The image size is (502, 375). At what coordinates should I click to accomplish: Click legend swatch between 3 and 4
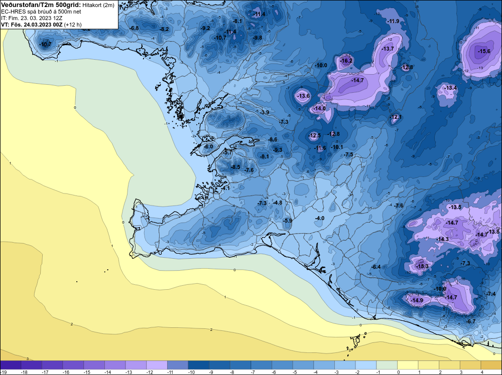(470, 365)
